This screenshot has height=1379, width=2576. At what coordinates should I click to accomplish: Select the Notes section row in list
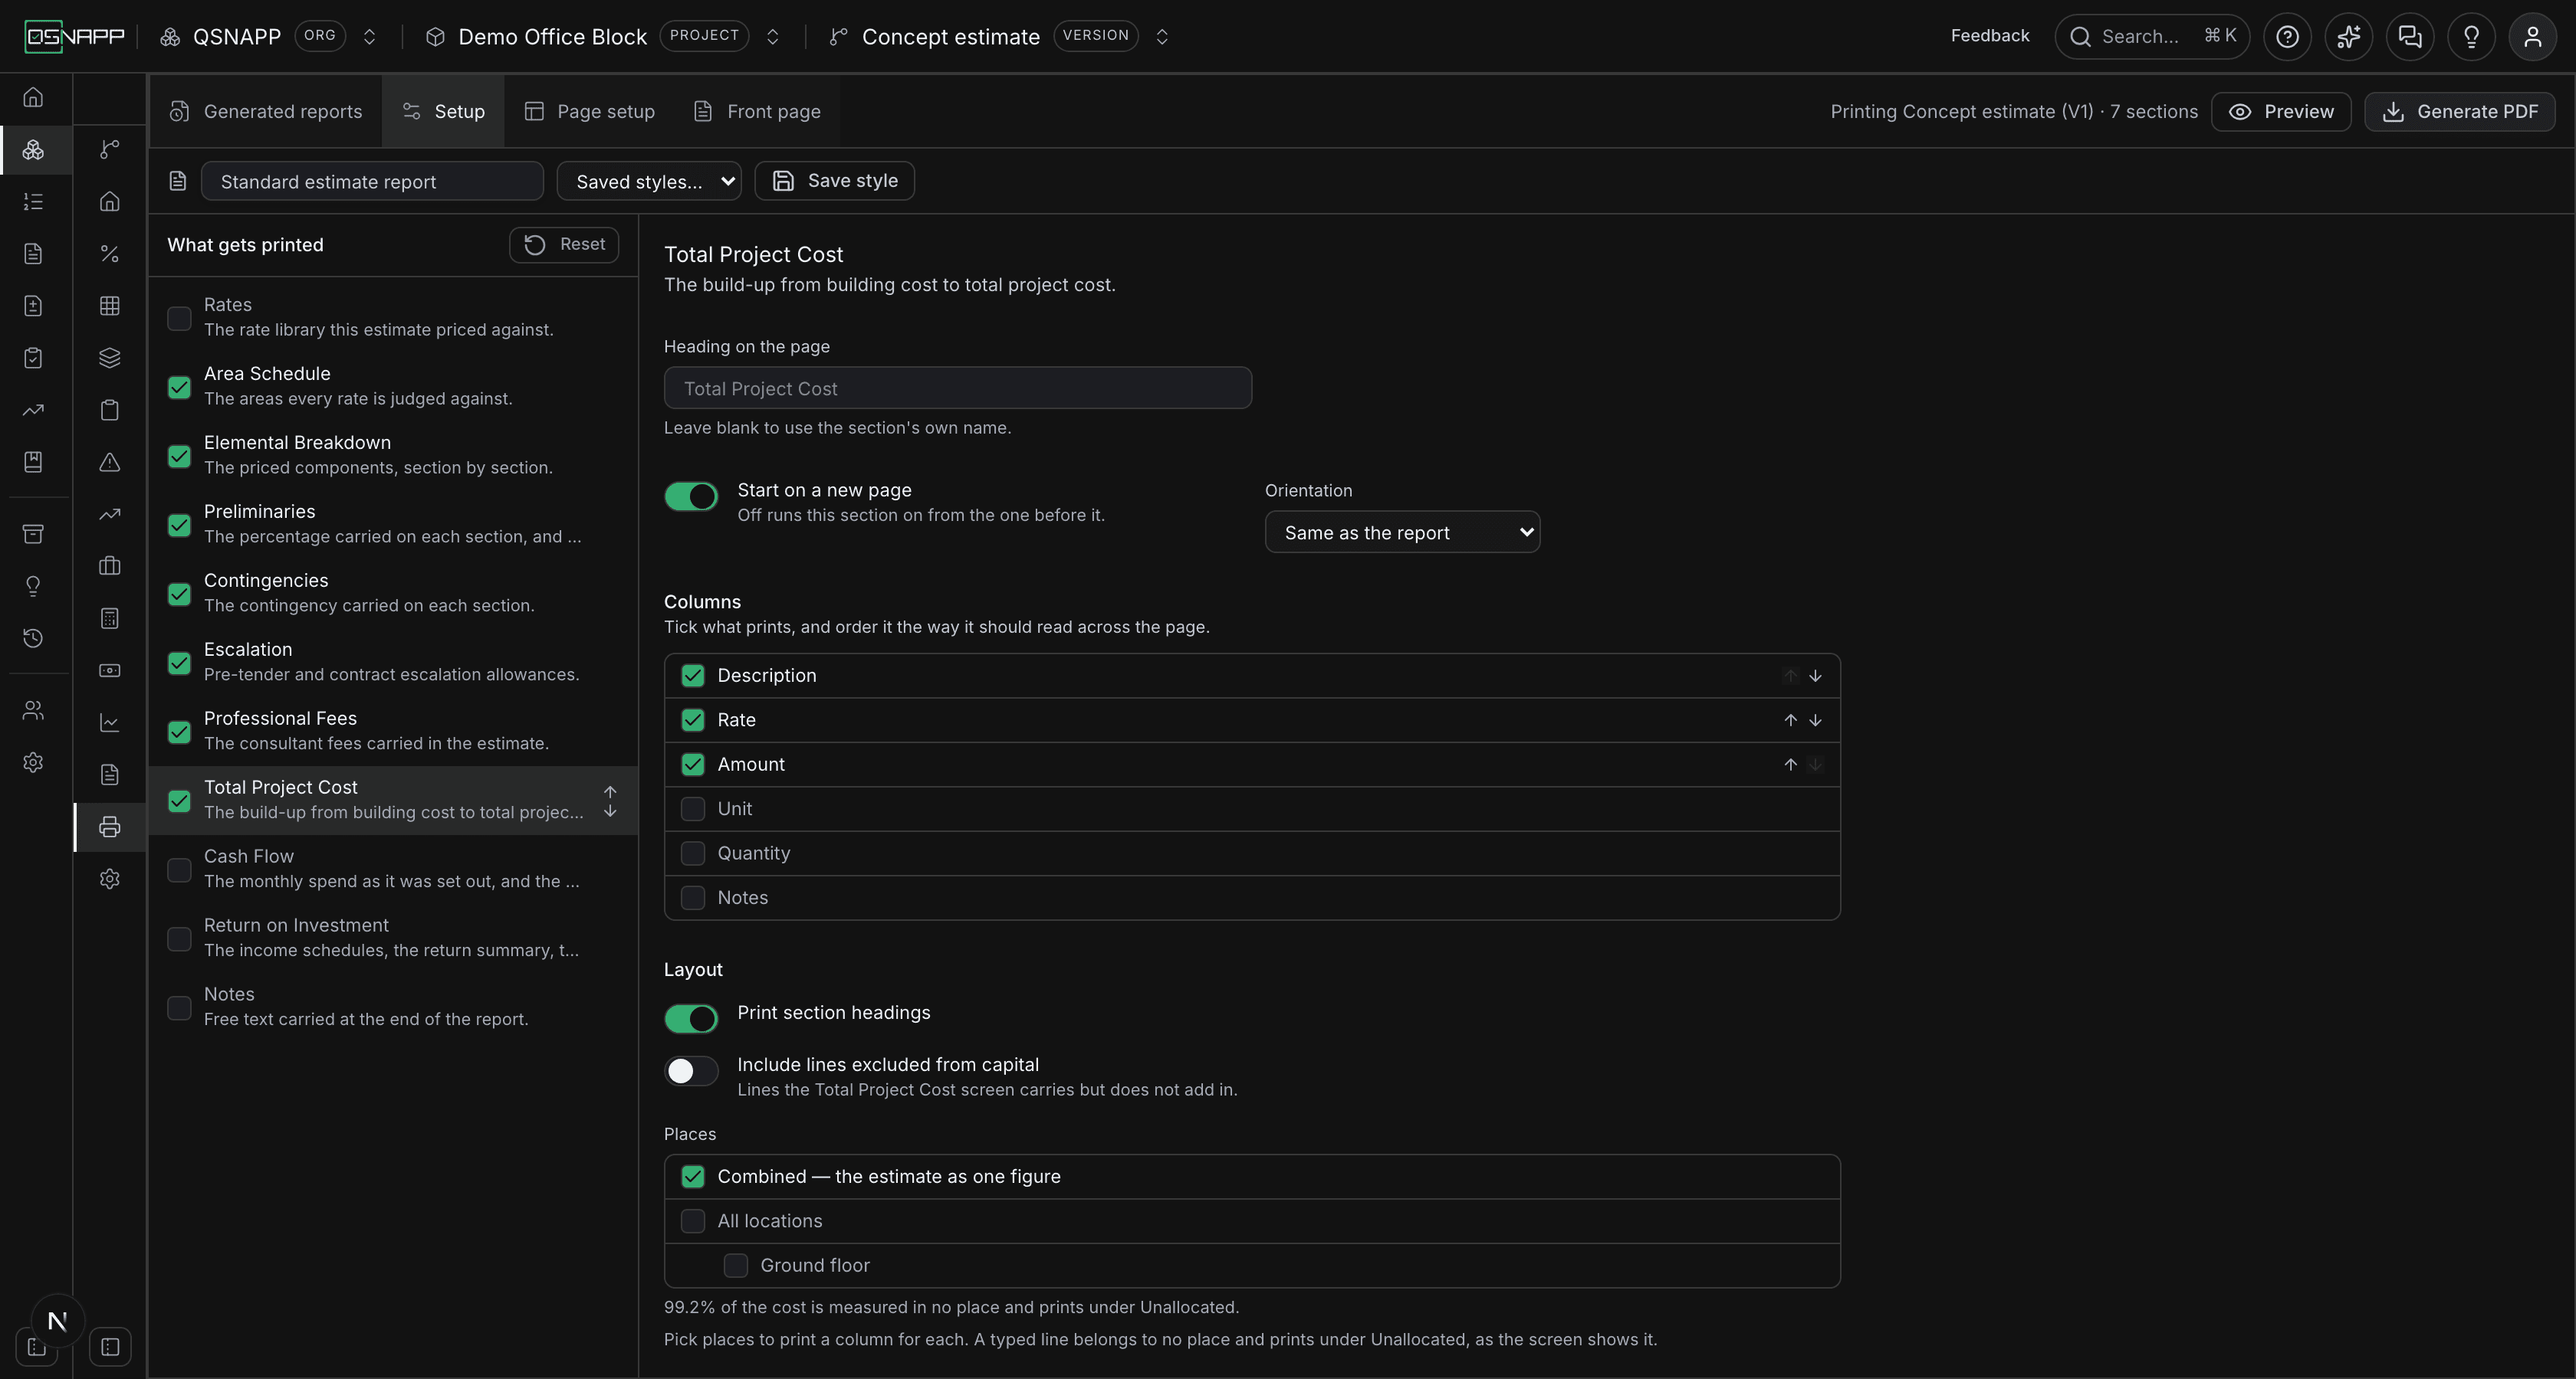393,1006
